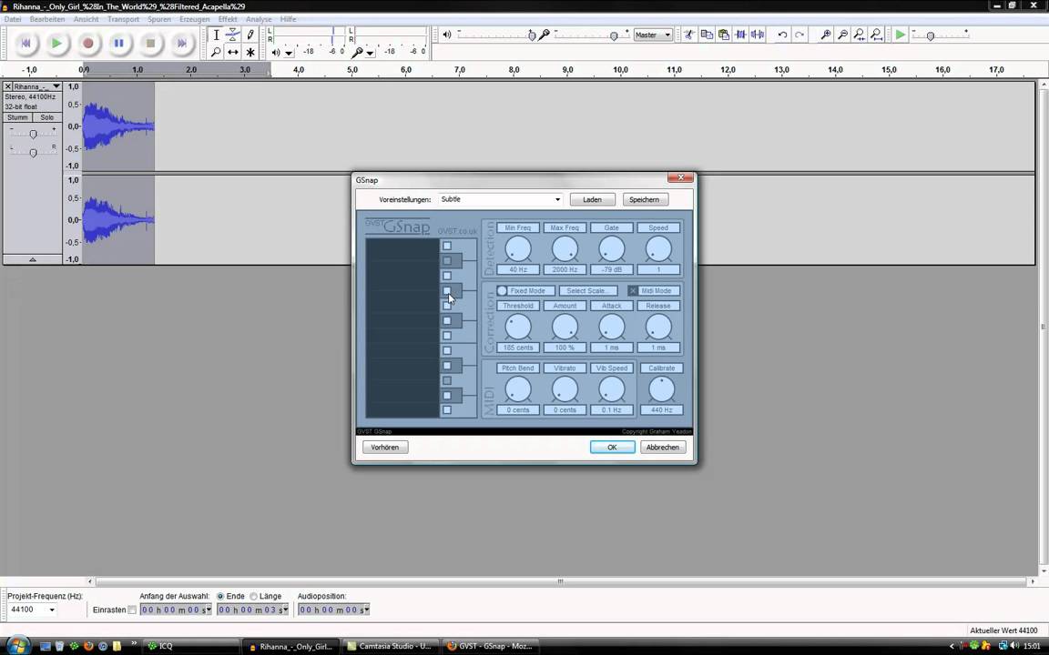Open the Datei menu
This screenshot has width=1049, height=655.
pyautogui.click(x=13, y=19)
